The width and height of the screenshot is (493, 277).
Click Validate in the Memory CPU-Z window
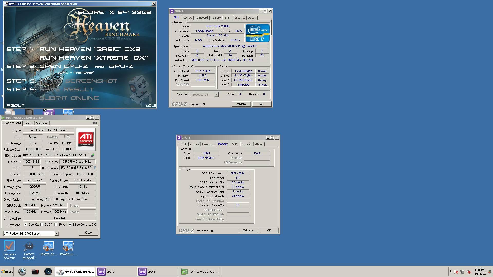pyautogui.click(x=248, y=230)
